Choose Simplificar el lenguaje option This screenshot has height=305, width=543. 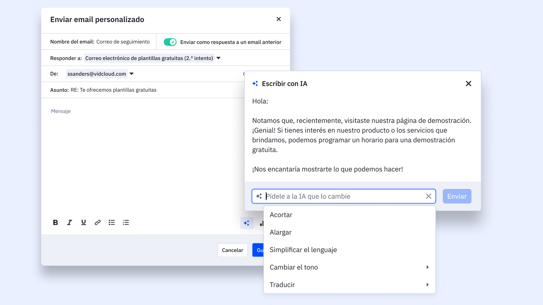(303, 250)
